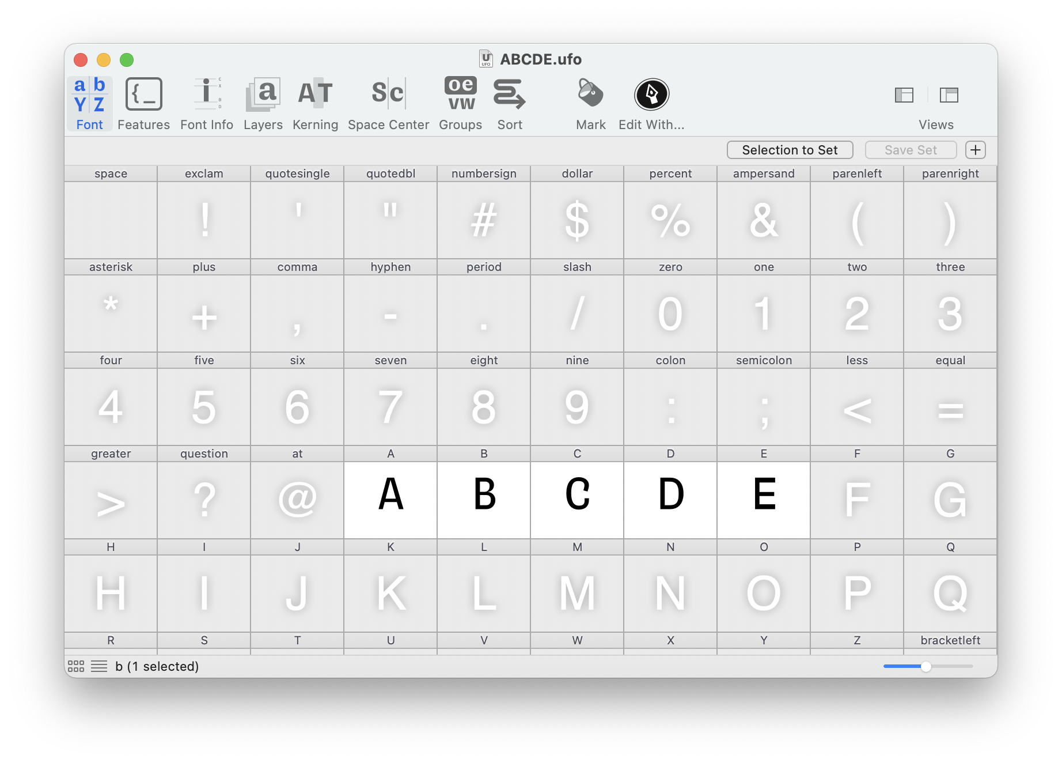The image size is (1062, 763).
Task: Click the hyphen glyph name label
Action: tap(390, 267)
